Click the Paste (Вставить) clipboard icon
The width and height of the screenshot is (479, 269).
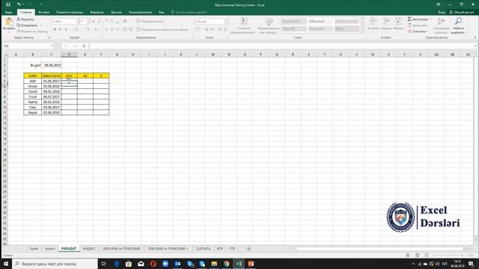9,22
